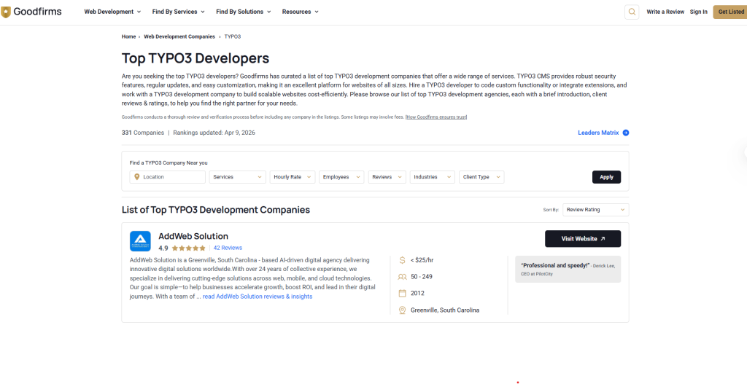Expand the Employees filter dropdown
Viewport: 747px width, 384px height.
point(341,177)
